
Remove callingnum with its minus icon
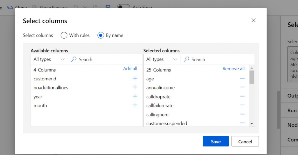click(x=242, y=114)
